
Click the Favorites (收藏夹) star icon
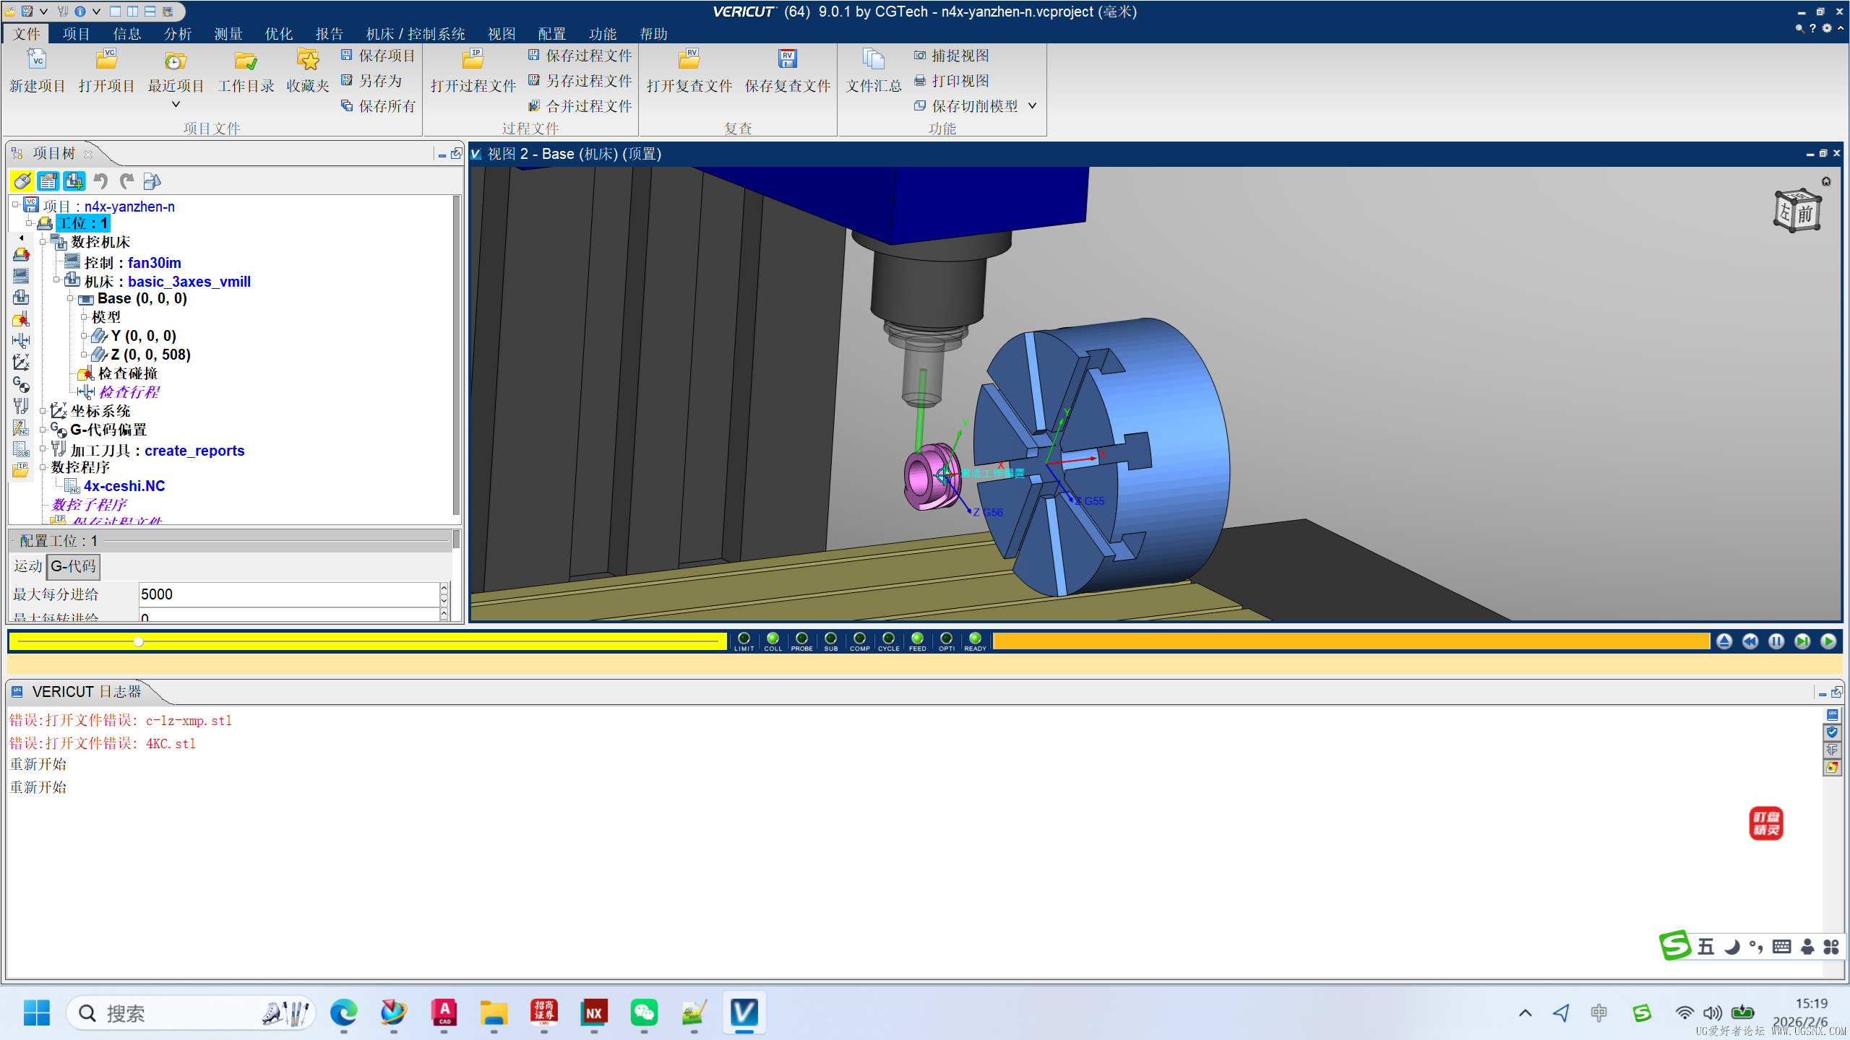(308, 60)
